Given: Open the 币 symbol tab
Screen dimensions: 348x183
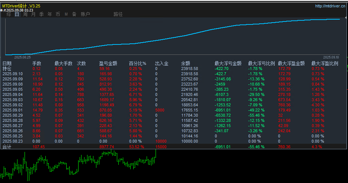Looking at the screenshot, I should [x=58, y=14].
